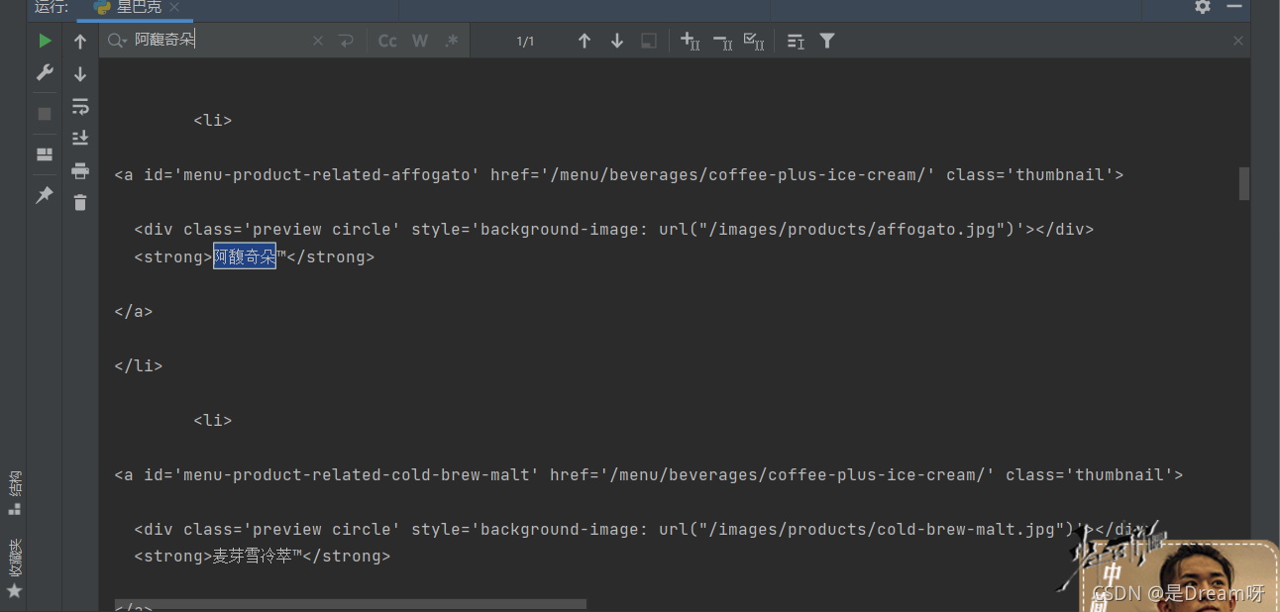Close the search bar with X

(x=1238, y=41)
